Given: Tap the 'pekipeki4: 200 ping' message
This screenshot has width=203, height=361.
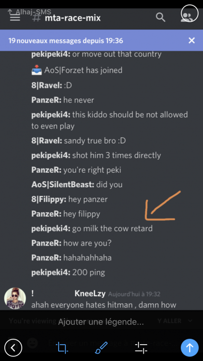Looking at the screenshot, I should (x=68, y=272).
